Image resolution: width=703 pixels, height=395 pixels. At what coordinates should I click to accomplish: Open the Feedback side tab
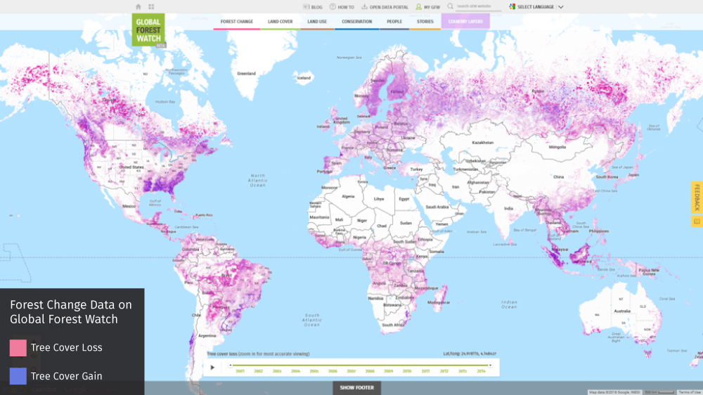click(x=697, y=196)
